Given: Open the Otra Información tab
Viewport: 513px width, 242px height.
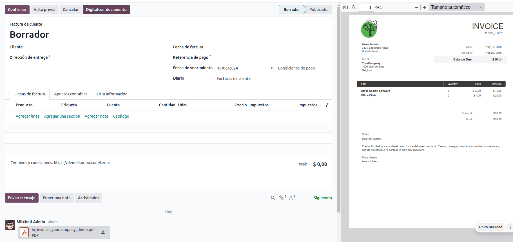Looking at the screenshot, I should coord(112,94).
